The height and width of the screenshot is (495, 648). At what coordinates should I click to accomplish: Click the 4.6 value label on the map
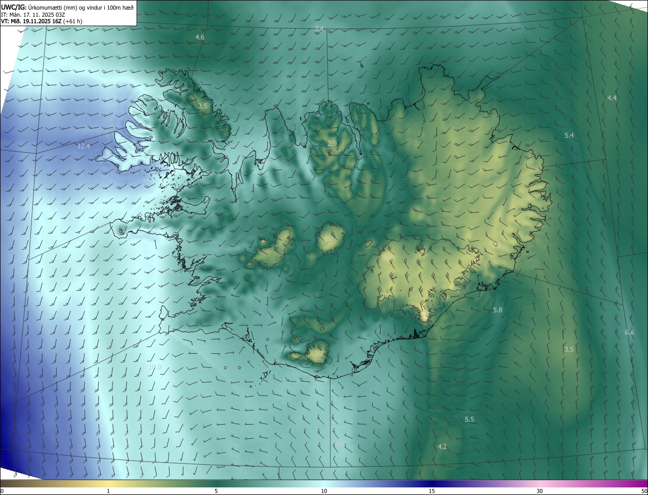coord(200,37)
